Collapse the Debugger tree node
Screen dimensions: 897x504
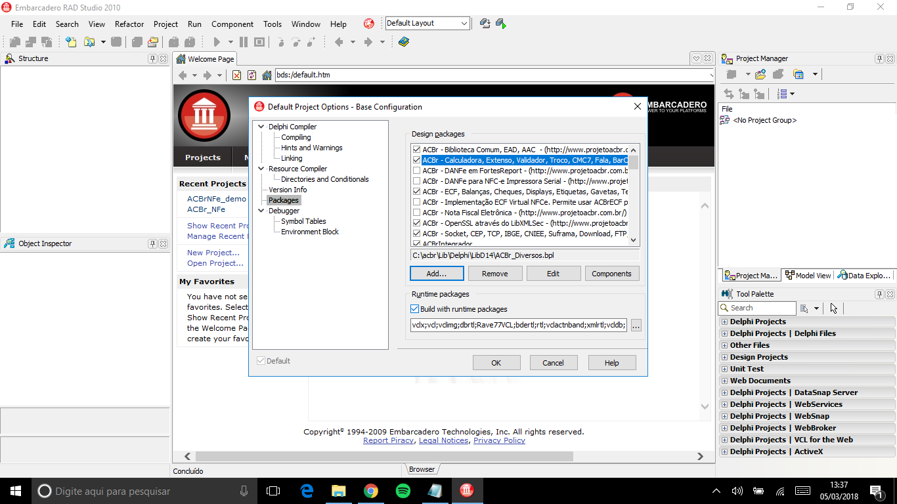tap(261, 211)
